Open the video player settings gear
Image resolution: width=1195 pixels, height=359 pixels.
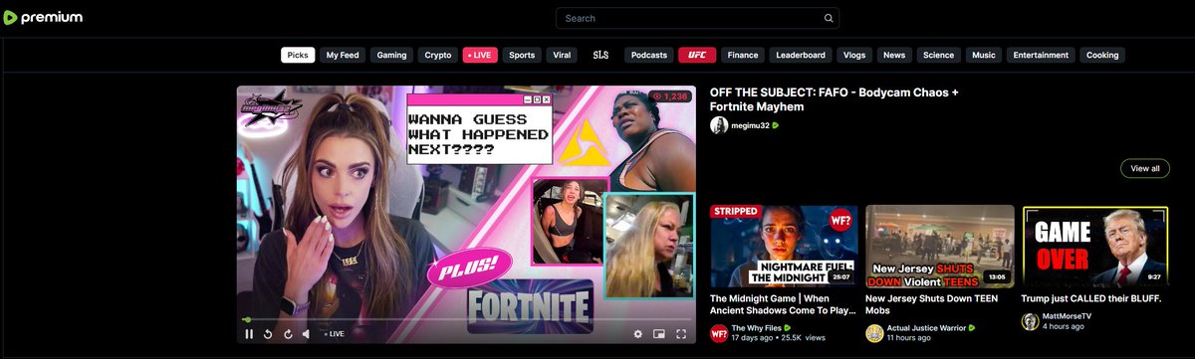(x=638, y=334)
